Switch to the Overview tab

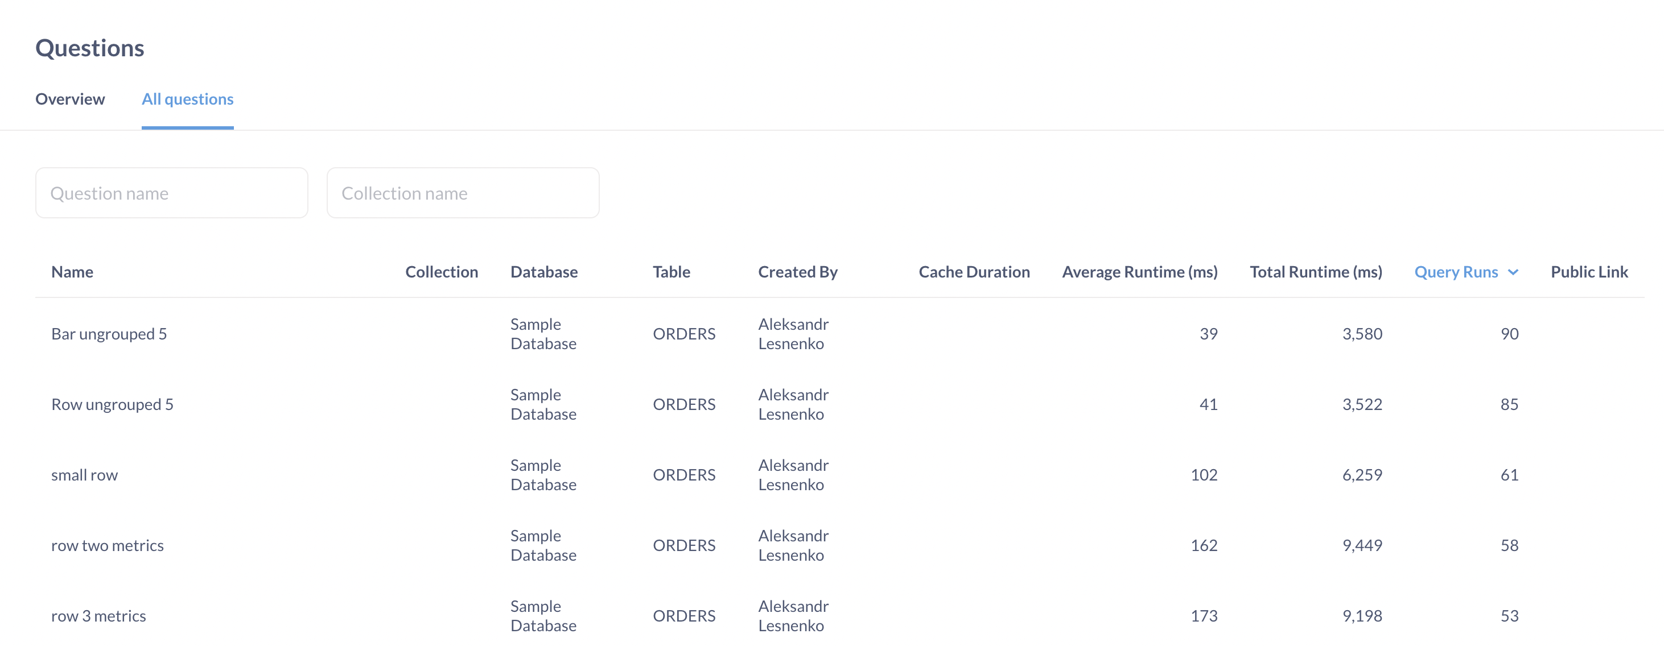[x=70, y=99]
